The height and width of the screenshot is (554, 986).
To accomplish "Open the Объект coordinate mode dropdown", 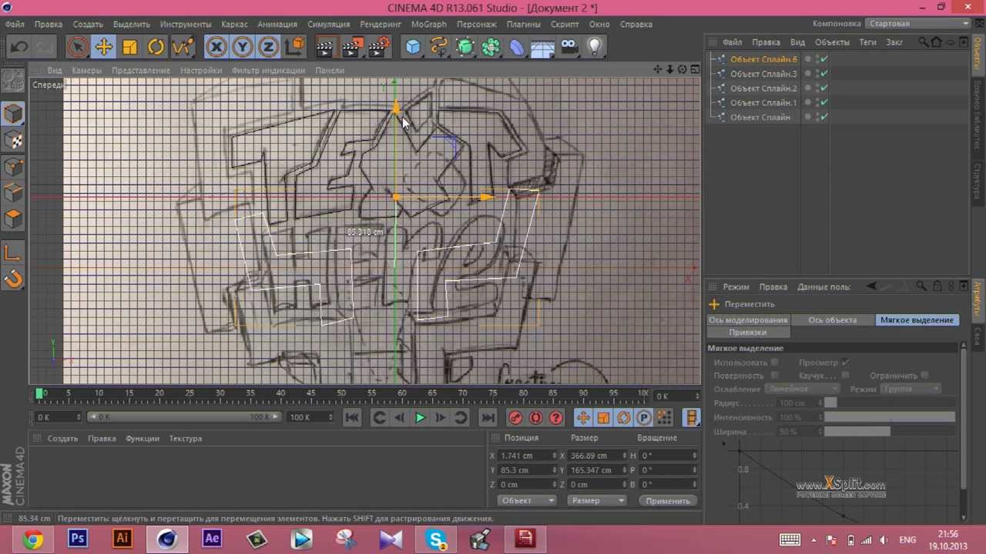I will click(x=527, y=501).
